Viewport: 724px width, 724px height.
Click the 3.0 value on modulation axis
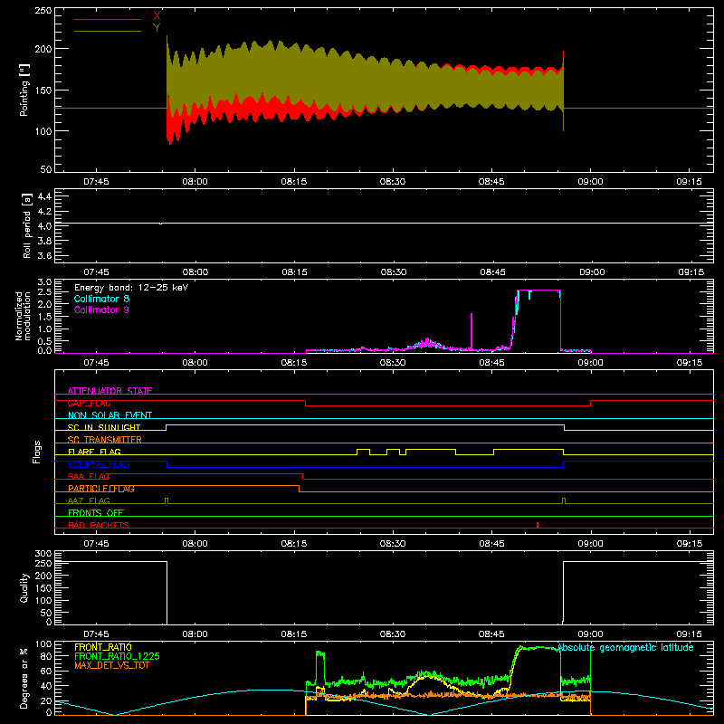tap(44, 282)
